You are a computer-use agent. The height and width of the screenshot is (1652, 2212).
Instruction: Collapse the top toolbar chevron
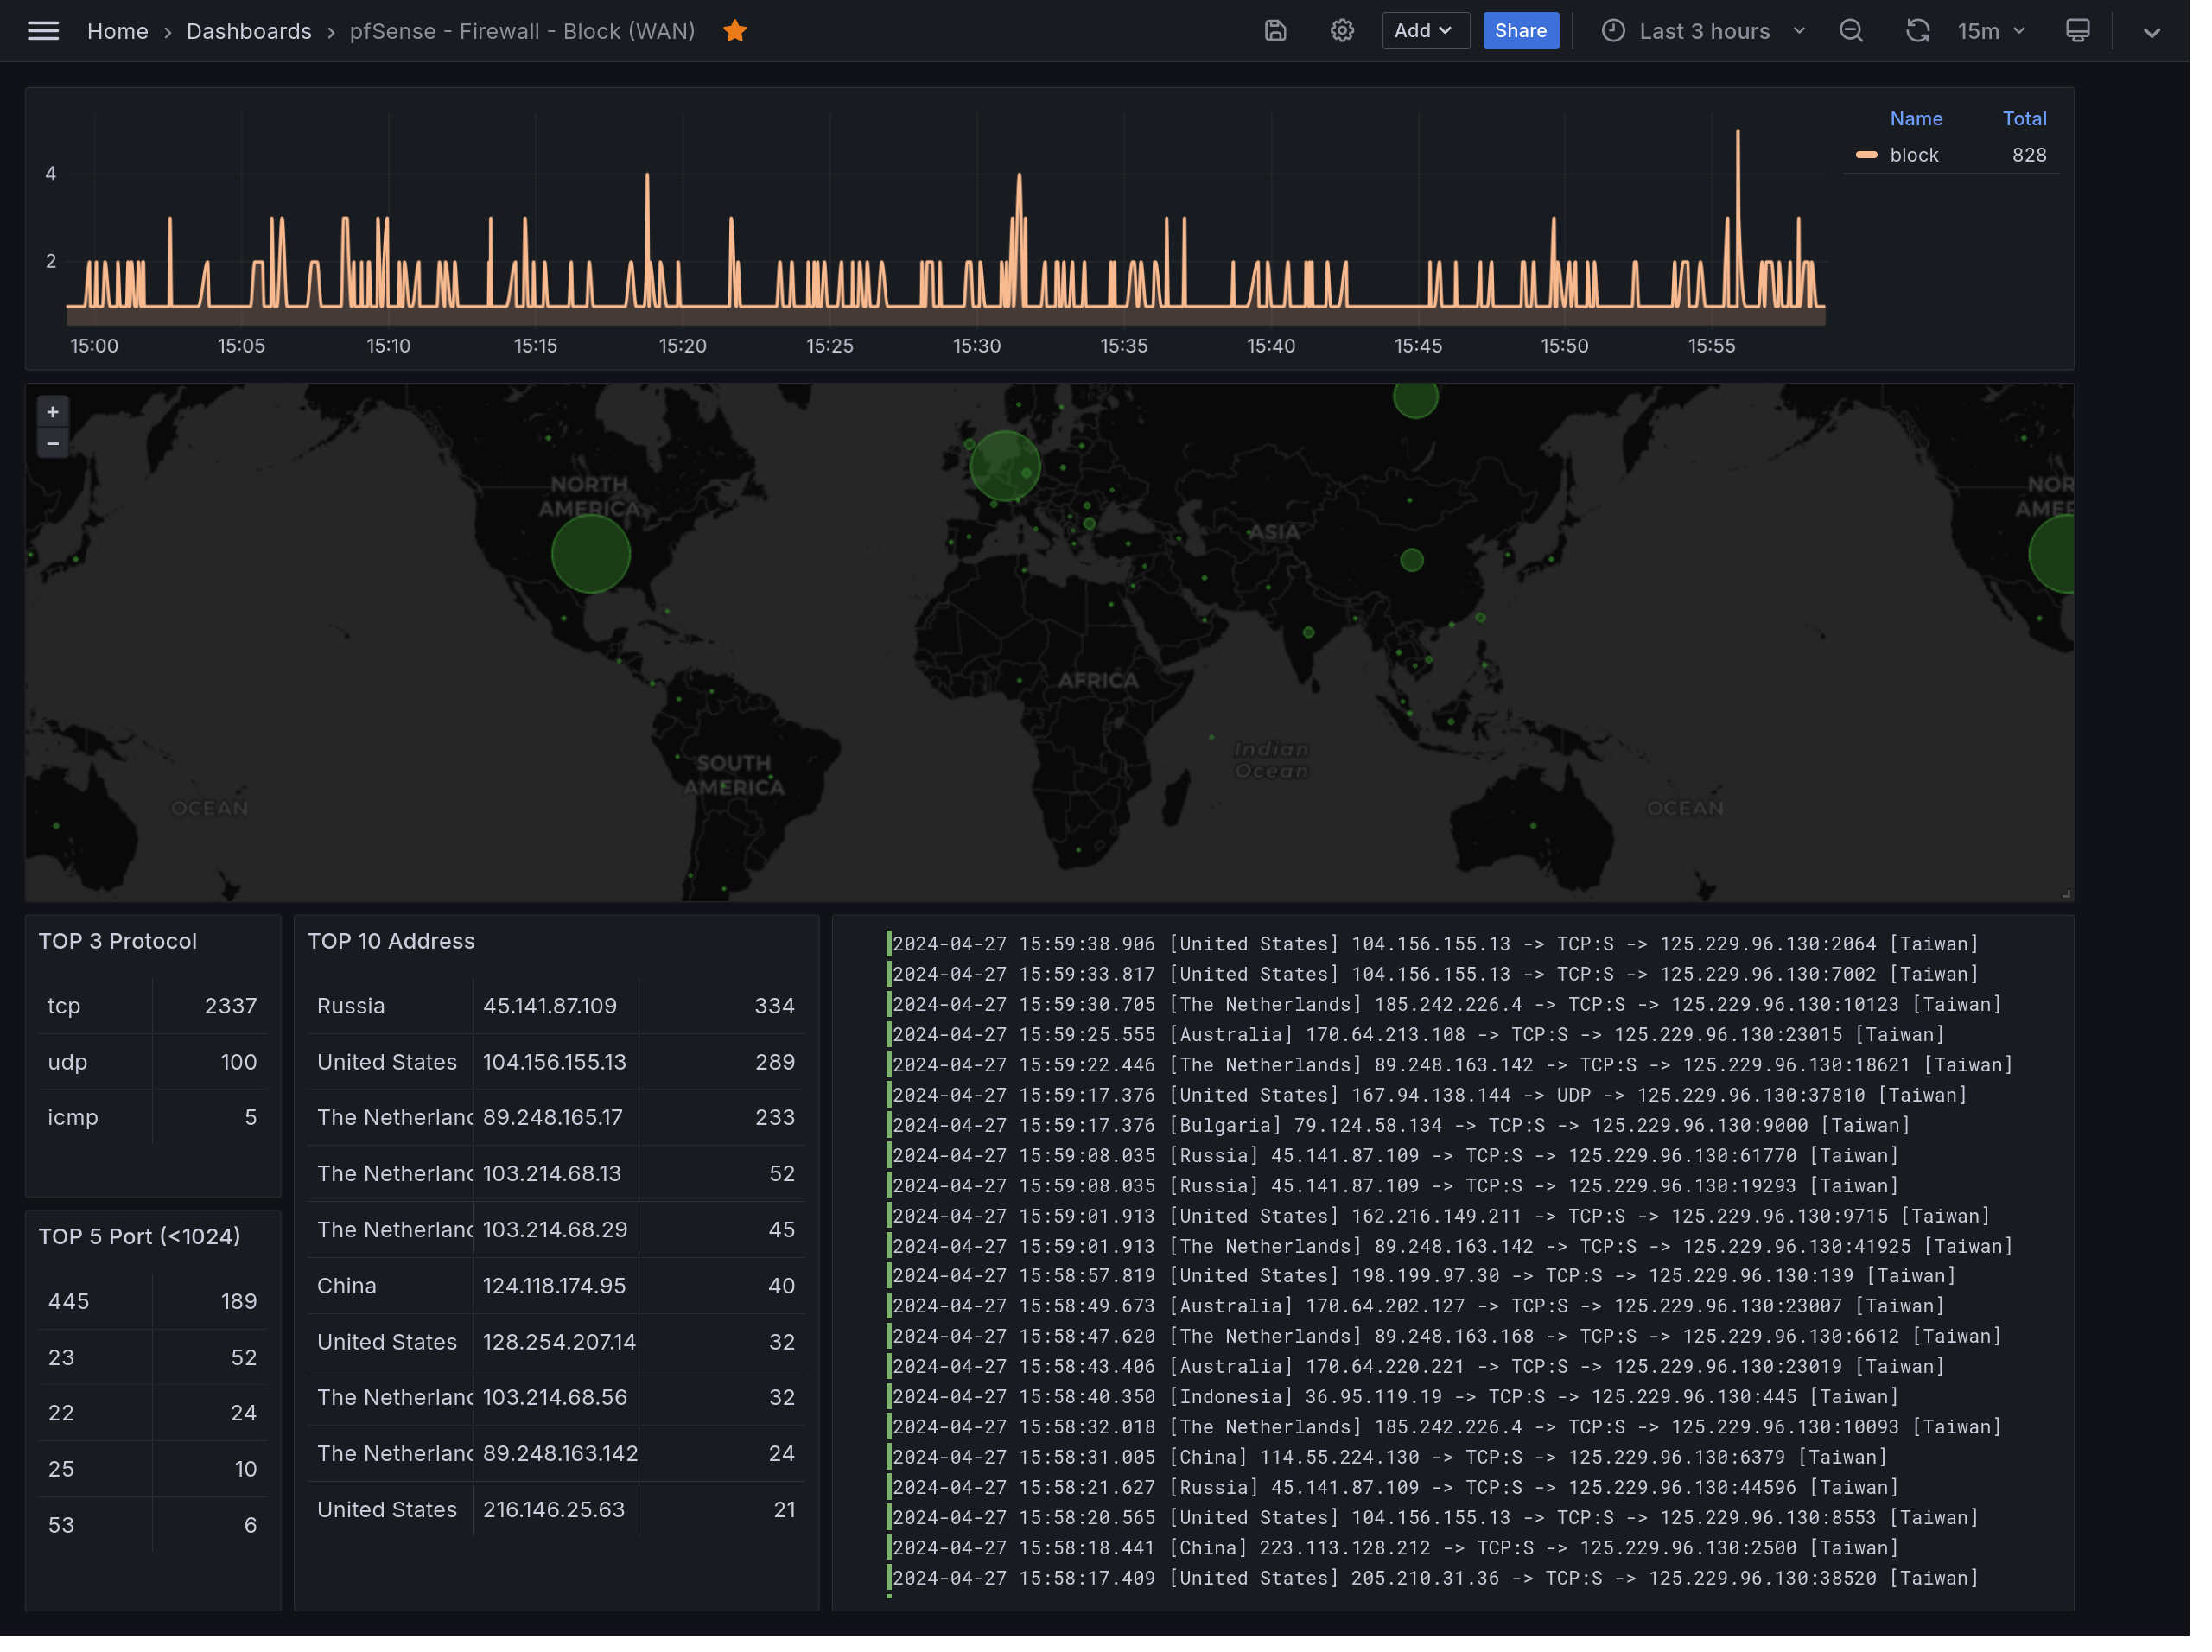[x=2152, y=32]
